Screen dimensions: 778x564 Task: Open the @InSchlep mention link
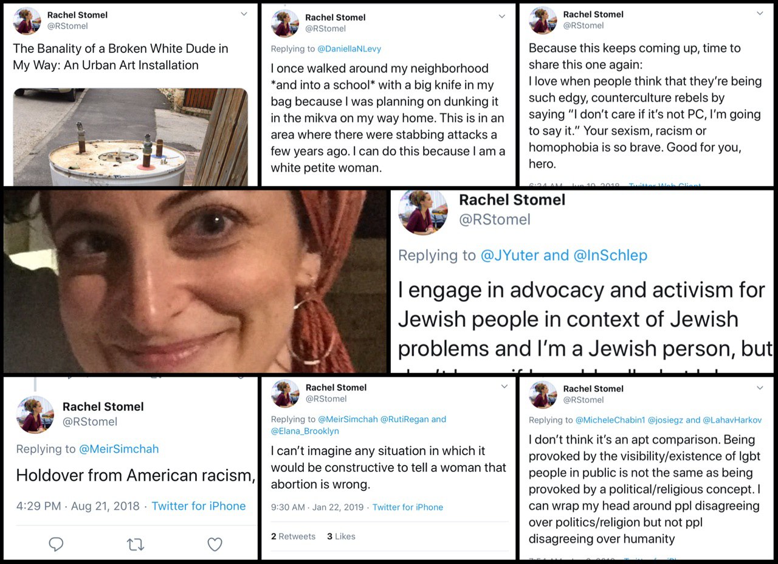[x=610, y=256]
